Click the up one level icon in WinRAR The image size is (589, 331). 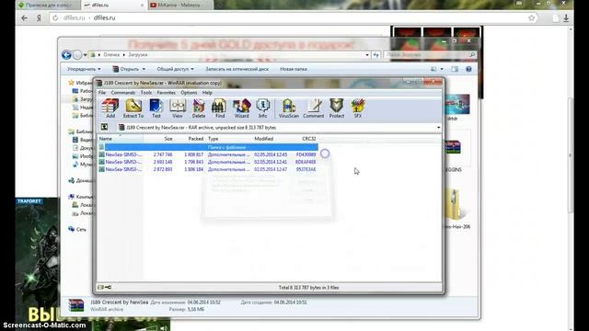coord(104,127)
